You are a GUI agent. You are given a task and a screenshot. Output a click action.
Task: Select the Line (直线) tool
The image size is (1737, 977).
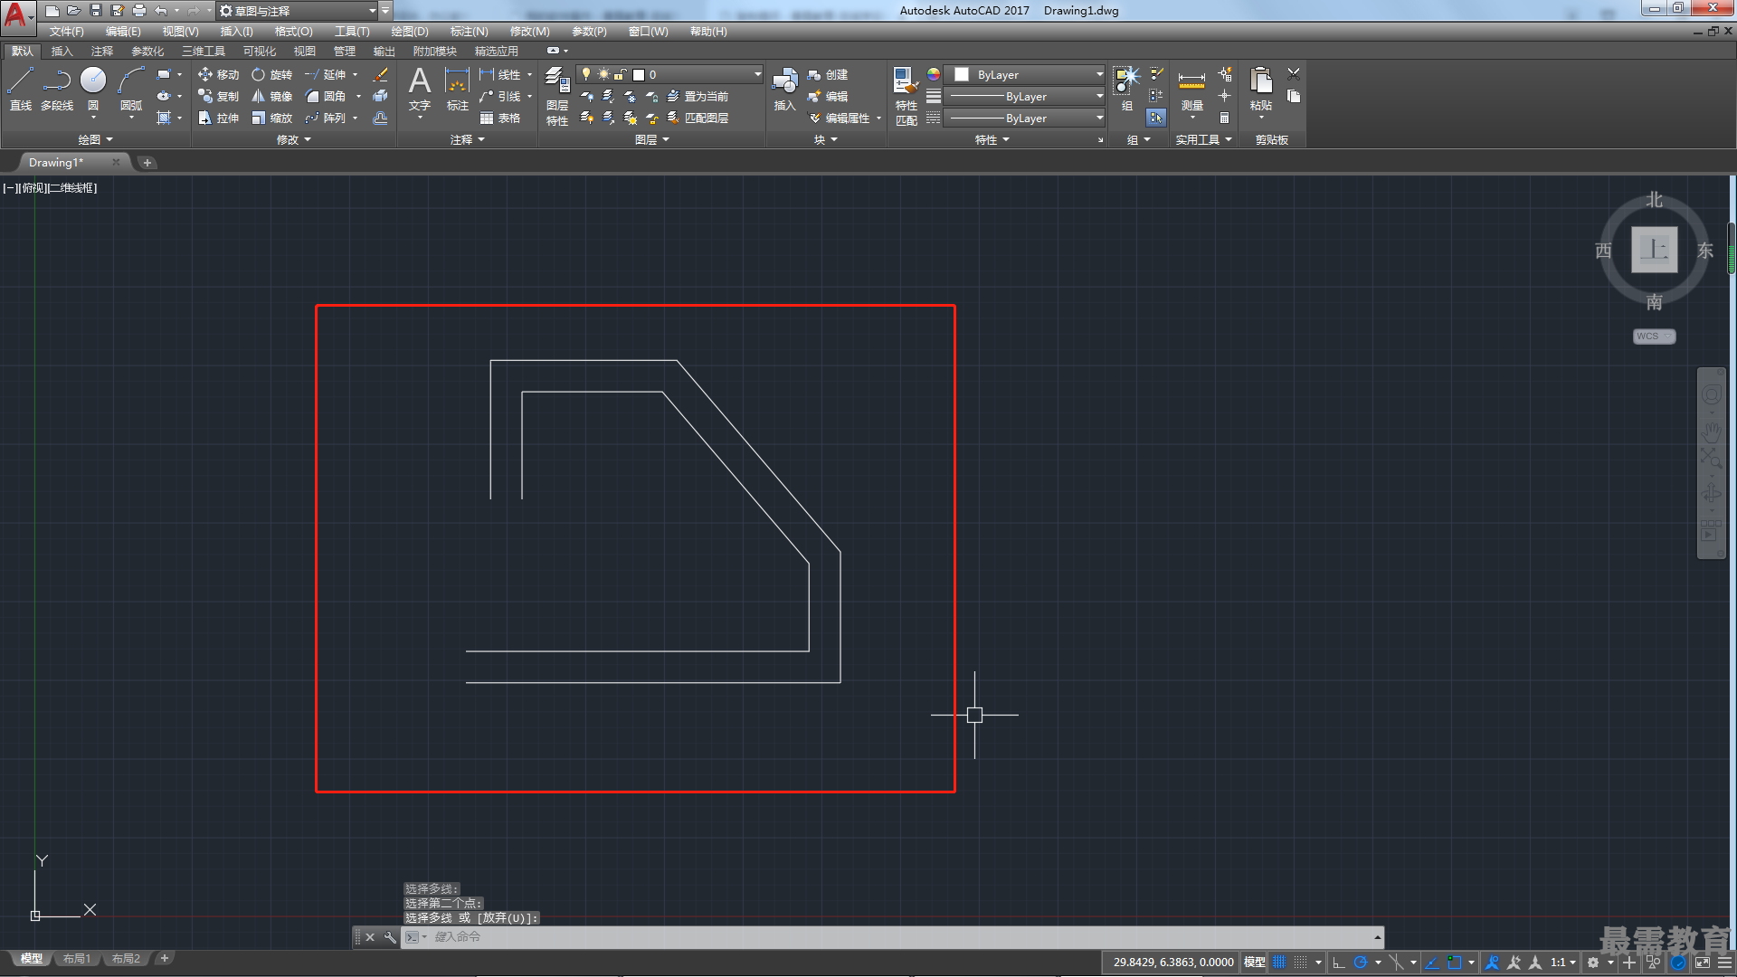click(x=21, y=89)
